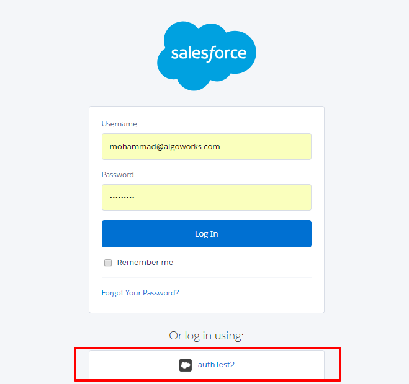Click the mohammad@algoworks.com email text

tap(164, 147)
